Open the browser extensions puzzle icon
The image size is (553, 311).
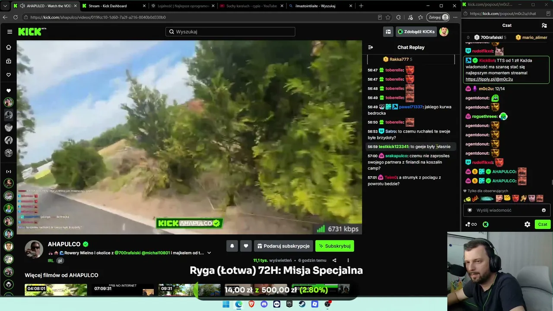pos(398,17)
